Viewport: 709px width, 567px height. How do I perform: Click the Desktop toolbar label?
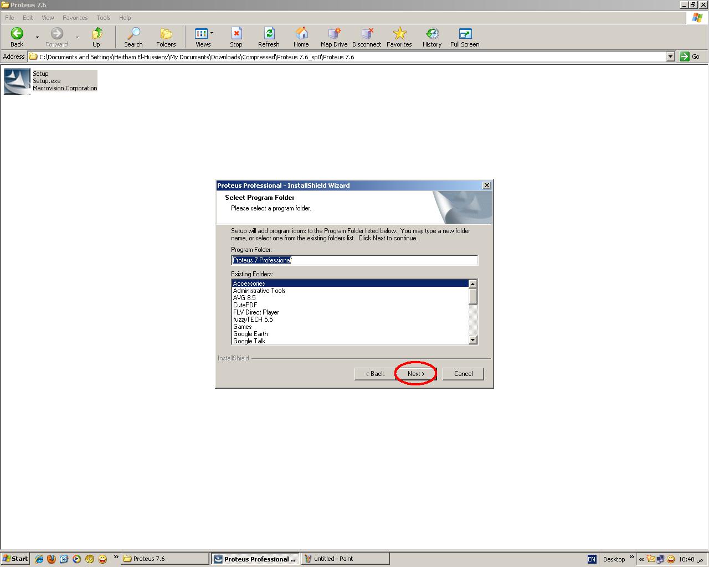click(614, 559)
